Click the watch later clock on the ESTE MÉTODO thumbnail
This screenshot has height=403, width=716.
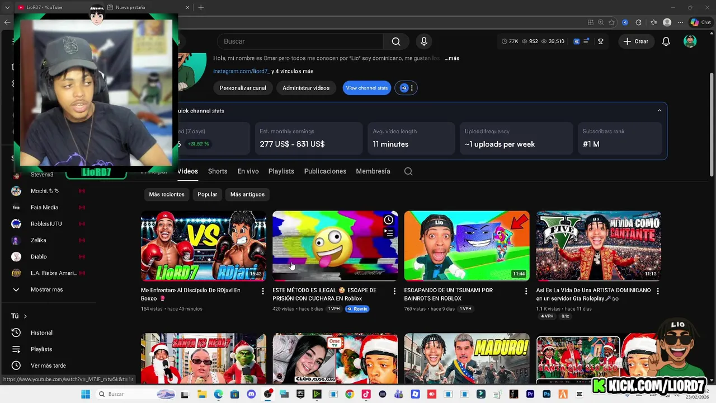click(389, 220)
